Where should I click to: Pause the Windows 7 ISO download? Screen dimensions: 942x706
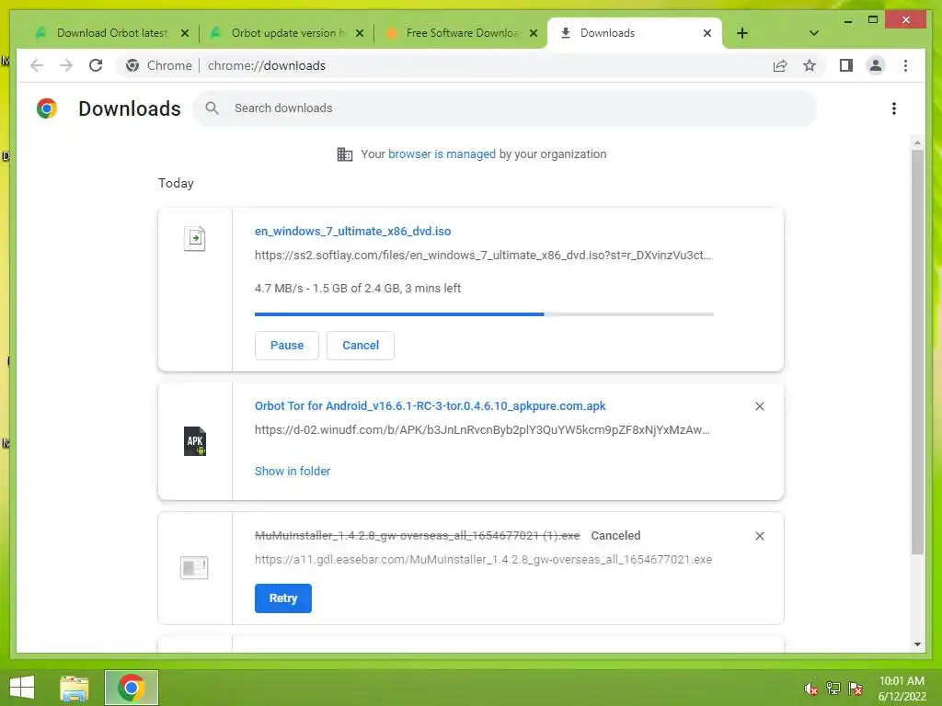(287, 346)
